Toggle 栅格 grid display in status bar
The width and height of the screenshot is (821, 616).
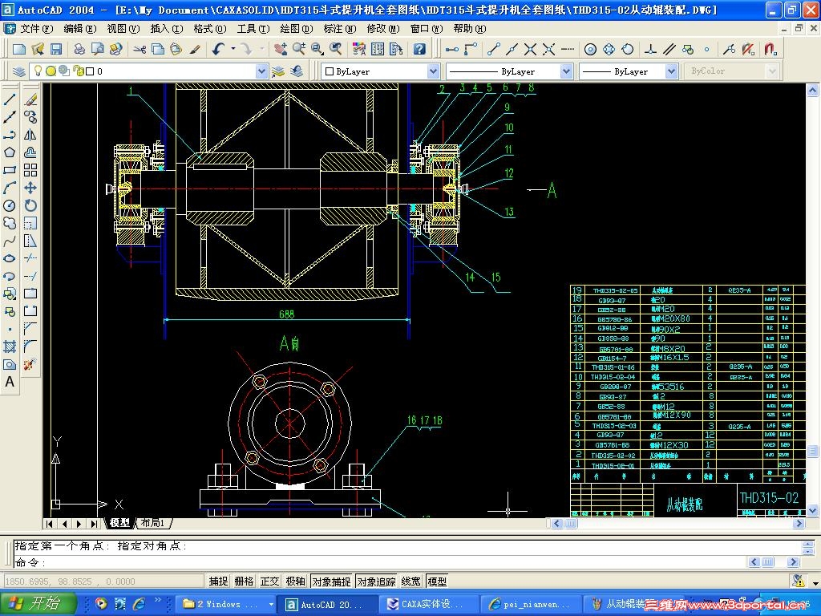(244, 582)
